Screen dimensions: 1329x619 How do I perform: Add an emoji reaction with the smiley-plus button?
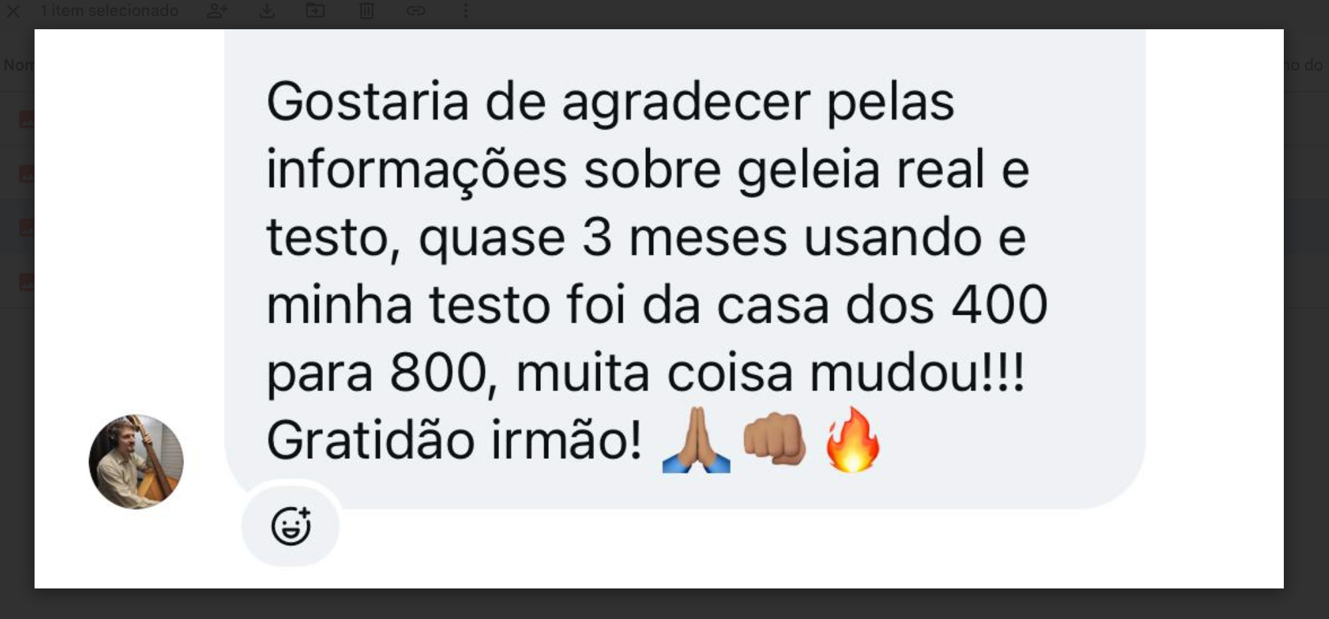290,526
